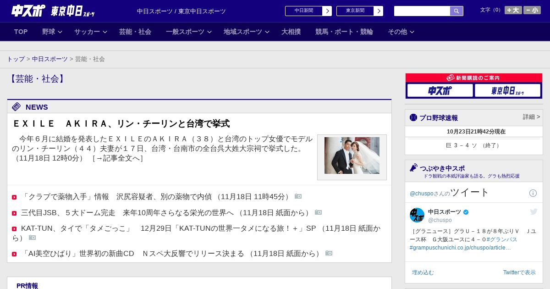The height and width of the screenshot is (289, 550).
Task: Click arrow on 中日新聞 button
Action: pyautogui.click(x=327, y=11)
